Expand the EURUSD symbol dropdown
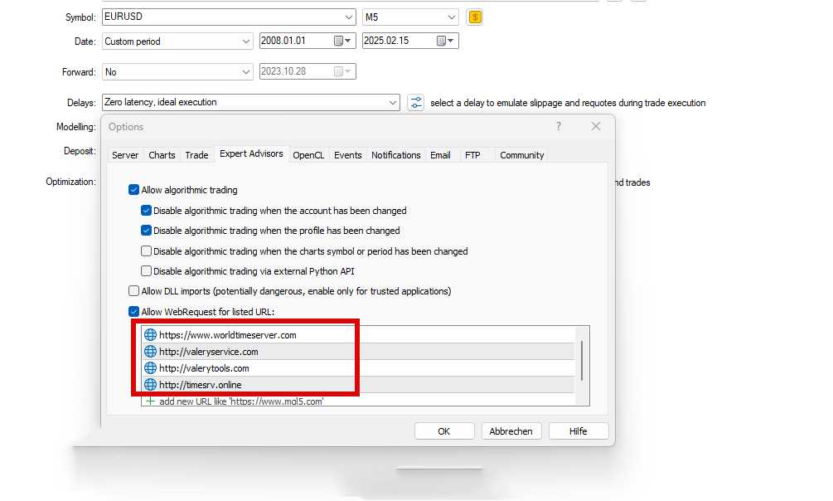 [348, 17]
